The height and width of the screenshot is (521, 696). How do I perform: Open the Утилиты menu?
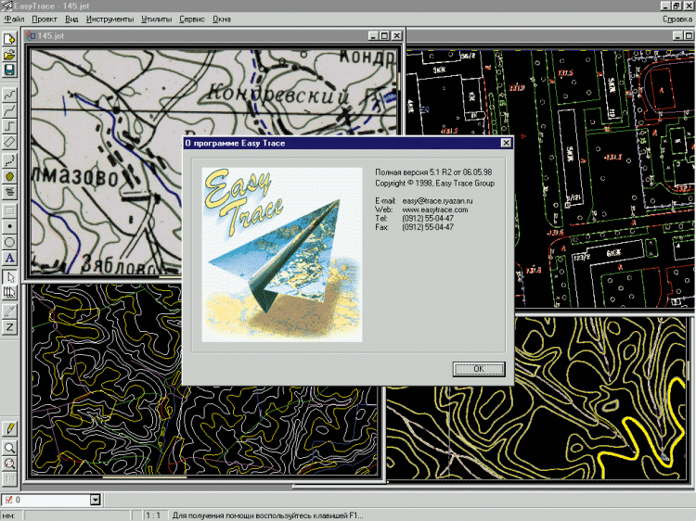pyautogui.click(x=157, y=19)
